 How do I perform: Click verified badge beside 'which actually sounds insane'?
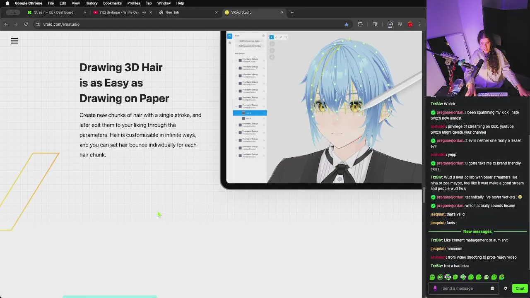pyautogui.click(x=433, y=206)
